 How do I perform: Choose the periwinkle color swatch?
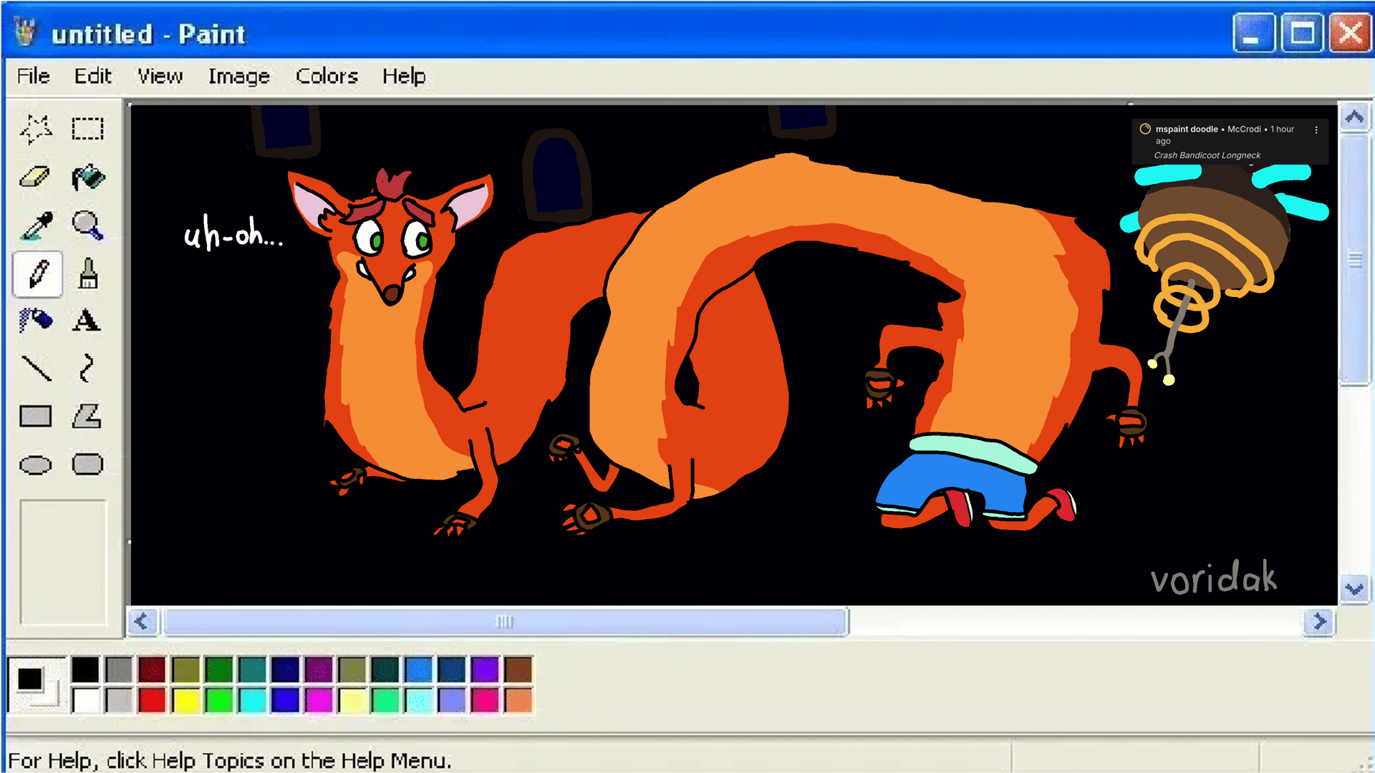pyautogui.click(x=452, y=701)
